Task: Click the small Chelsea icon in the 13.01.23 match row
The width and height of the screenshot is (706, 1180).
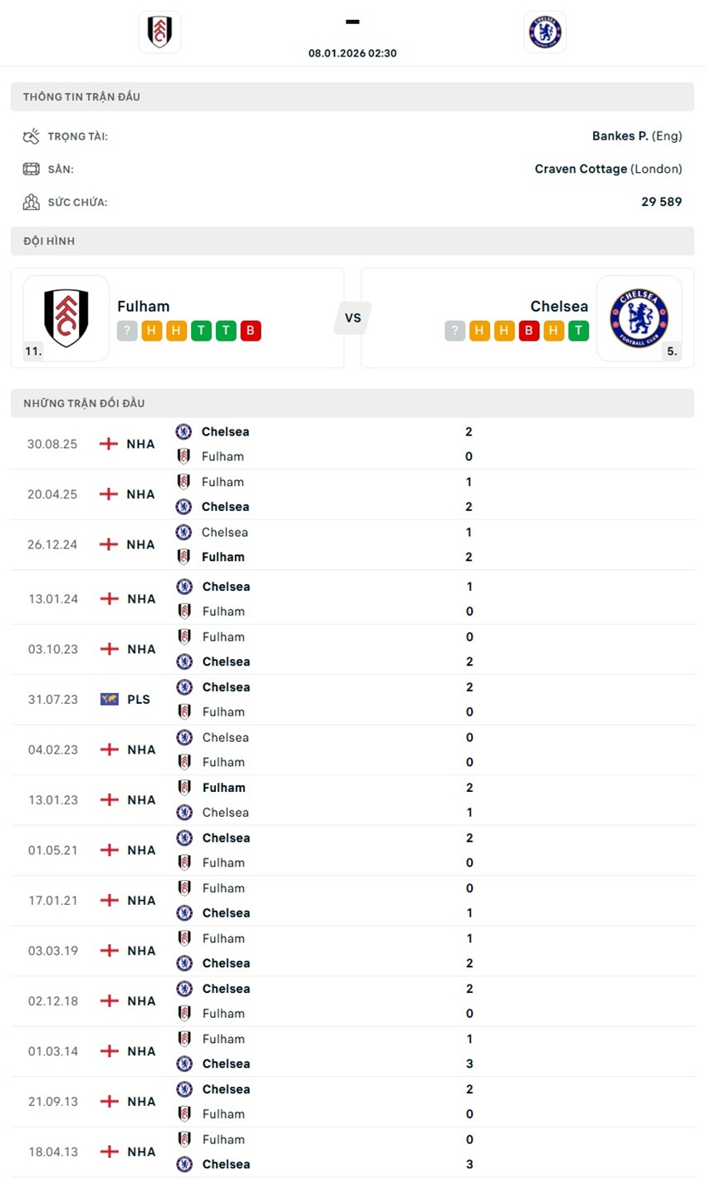Action: point(184,813)
